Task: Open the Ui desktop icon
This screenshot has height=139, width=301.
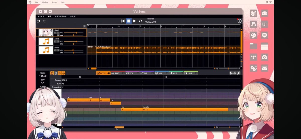Action: point(264,24)
